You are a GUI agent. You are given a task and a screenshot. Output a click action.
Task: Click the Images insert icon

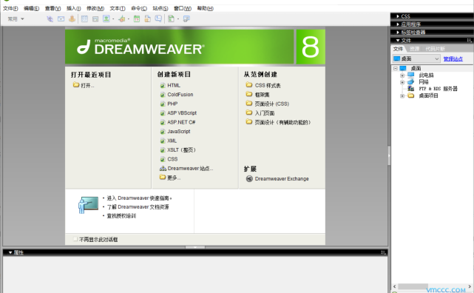coord(106,18)
